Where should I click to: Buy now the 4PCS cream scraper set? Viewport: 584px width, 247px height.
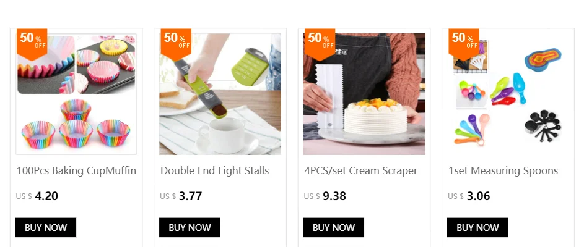334,227
